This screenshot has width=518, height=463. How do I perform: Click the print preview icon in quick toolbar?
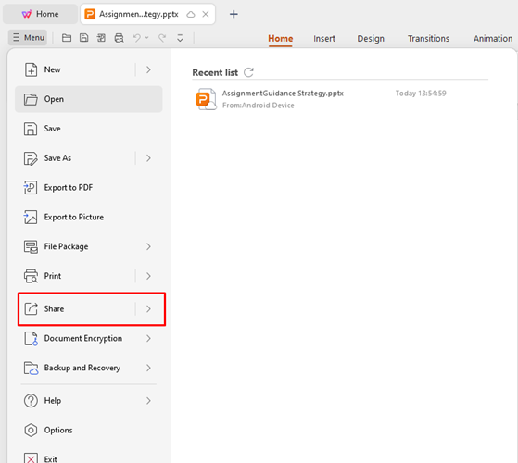tap(119, 38)
